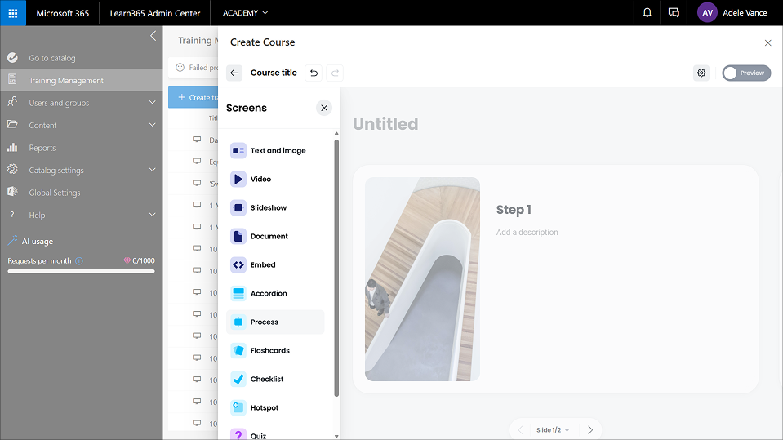Go back using the left arrow button

[x=234, y=73]
